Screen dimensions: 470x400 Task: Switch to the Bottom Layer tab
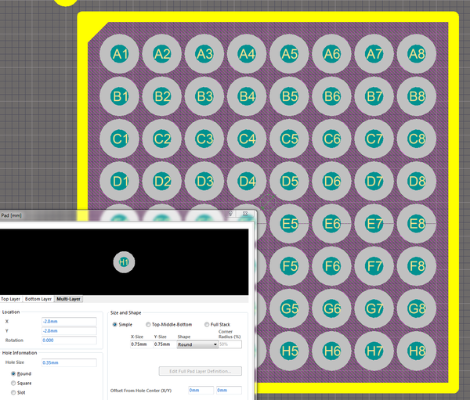click(38, 299)
